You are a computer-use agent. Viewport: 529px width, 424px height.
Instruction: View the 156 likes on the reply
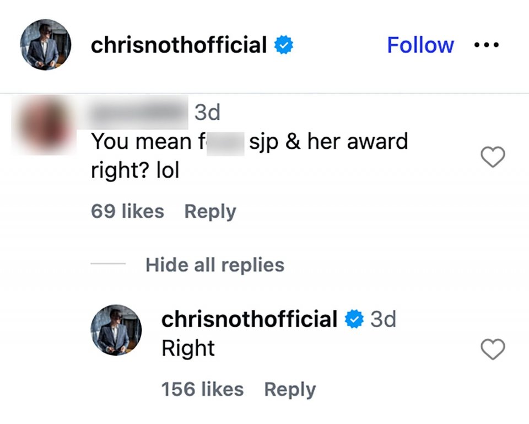(x=202, y=389)
